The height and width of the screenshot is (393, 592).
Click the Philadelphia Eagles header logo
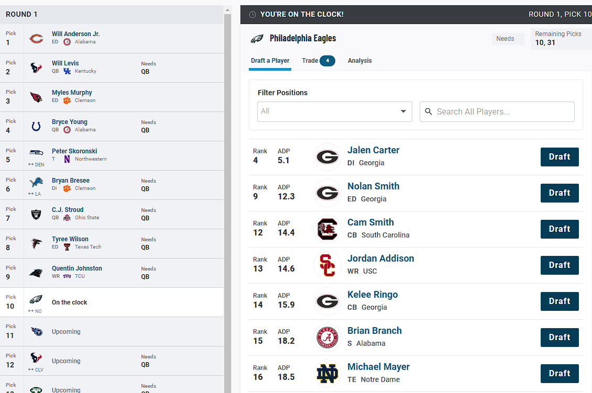pos(257,39)
